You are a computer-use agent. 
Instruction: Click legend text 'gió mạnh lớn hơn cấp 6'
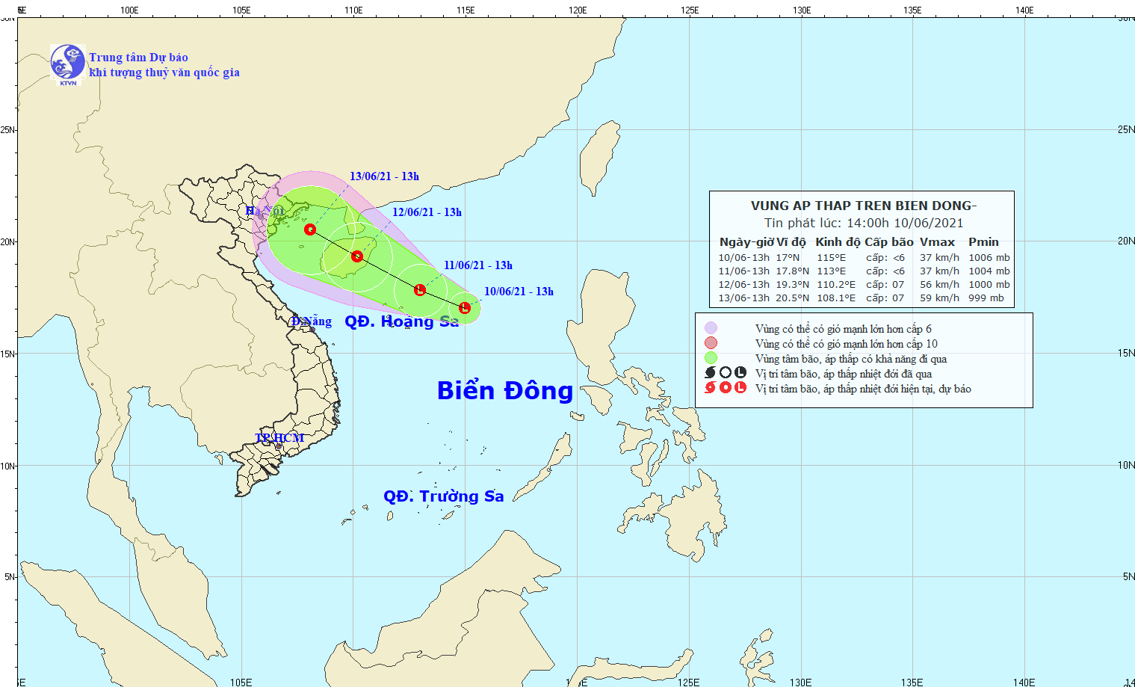coord(877,329)
